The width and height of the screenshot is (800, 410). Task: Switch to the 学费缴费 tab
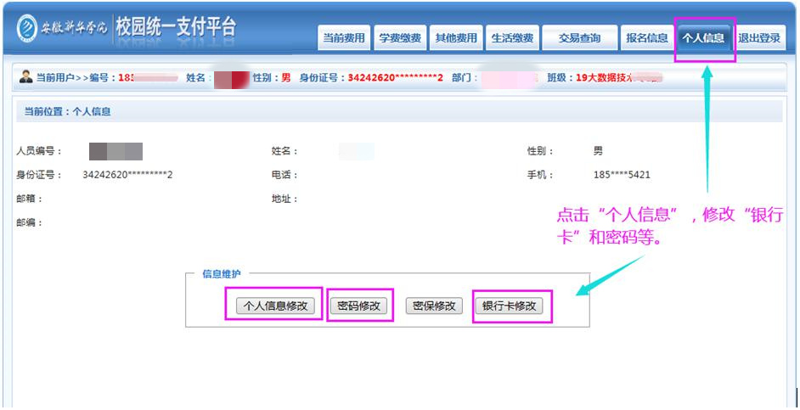(399, 38)
